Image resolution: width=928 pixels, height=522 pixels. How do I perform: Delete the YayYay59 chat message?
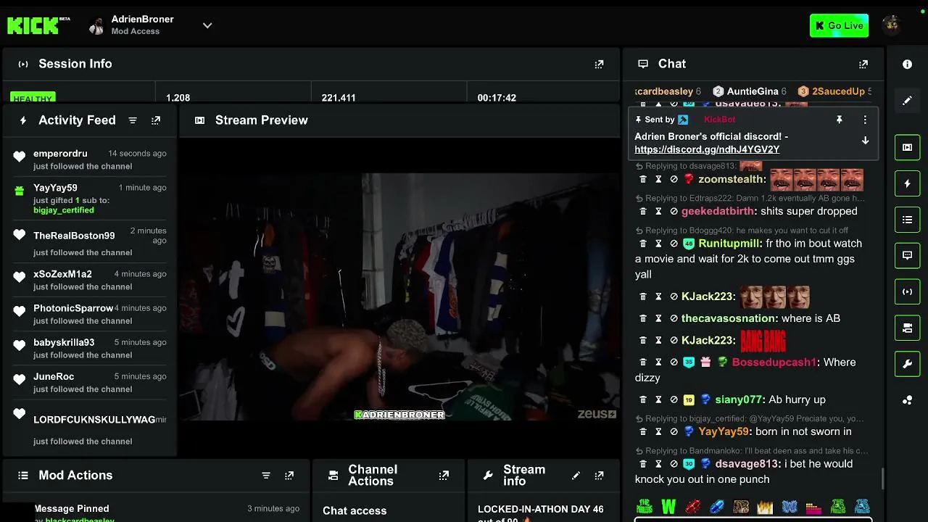click(643, 431)
